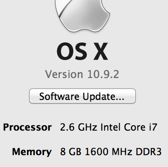Click the 8 GB memory size text
Screen dimensions: 168x167
[71, 152]
